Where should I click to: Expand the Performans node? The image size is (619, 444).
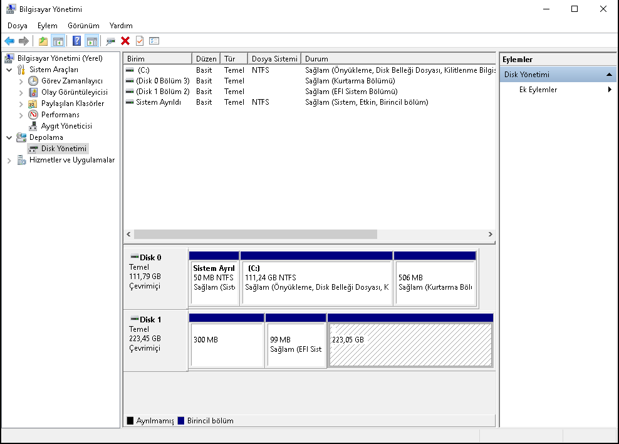[x=21, y=115]
